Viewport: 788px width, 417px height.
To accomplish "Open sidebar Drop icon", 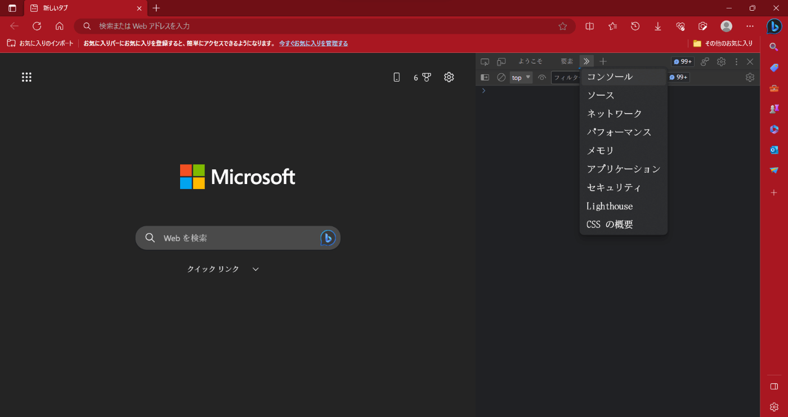I will (x=774, y=170).
